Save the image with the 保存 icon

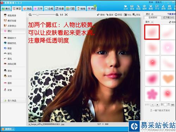pos(132,7)
